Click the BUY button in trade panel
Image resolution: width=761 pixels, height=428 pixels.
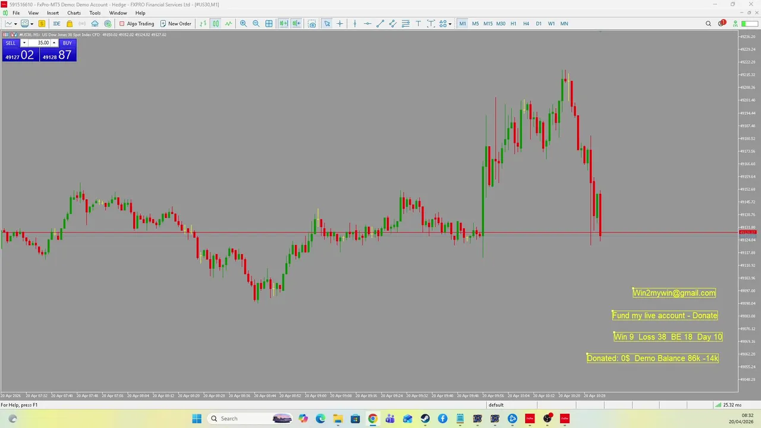67,43
